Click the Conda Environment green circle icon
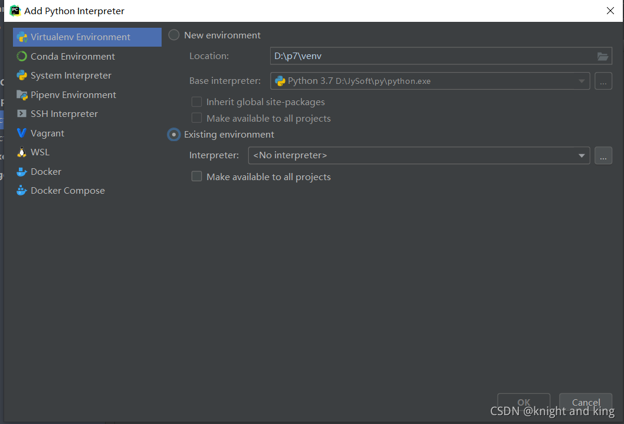Image resolution: width=624 pixels, height=424 pixels. pos(22,56)
